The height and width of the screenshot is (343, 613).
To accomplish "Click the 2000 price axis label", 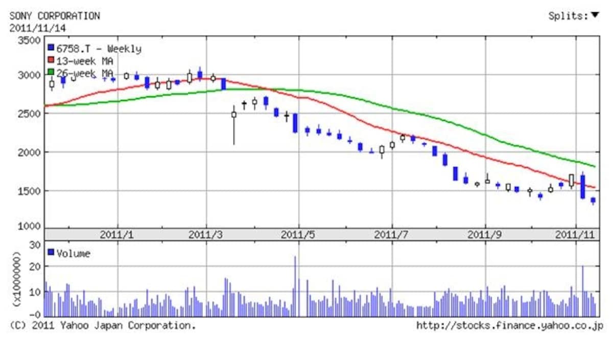I will pyautogui.click(x=30, y=152).
